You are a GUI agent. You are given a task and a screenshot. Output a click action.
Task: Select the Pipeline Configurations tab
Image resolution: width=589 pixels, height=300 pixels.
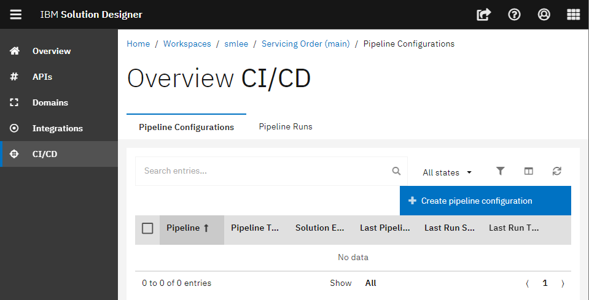(186, 127)
